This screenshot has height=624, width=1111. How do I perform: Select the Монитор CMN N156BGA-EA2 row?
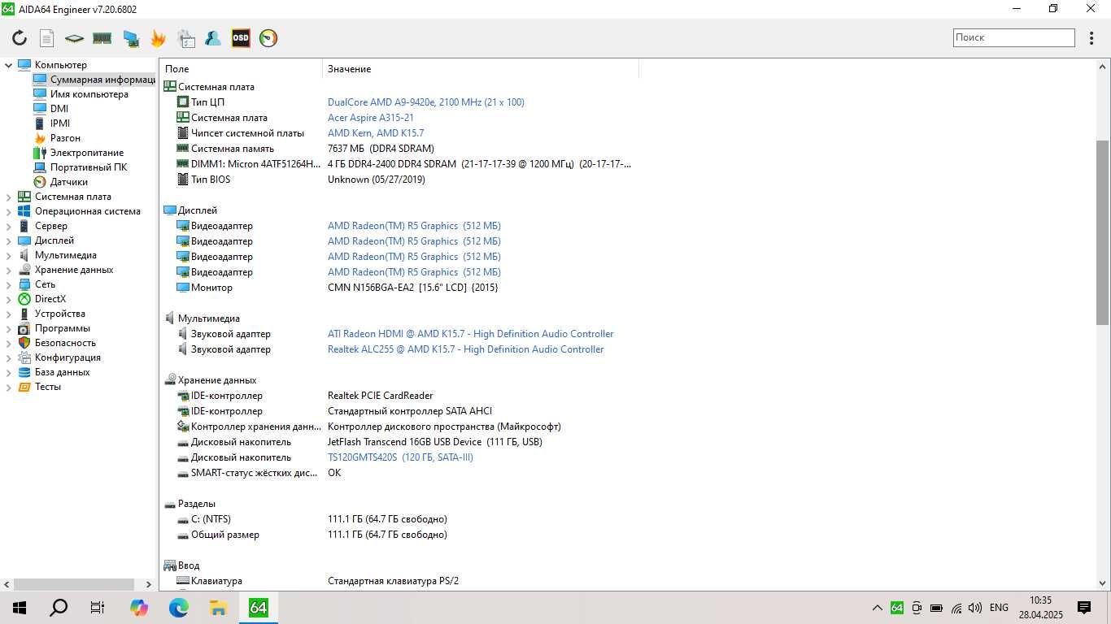[x=399, y=288]
